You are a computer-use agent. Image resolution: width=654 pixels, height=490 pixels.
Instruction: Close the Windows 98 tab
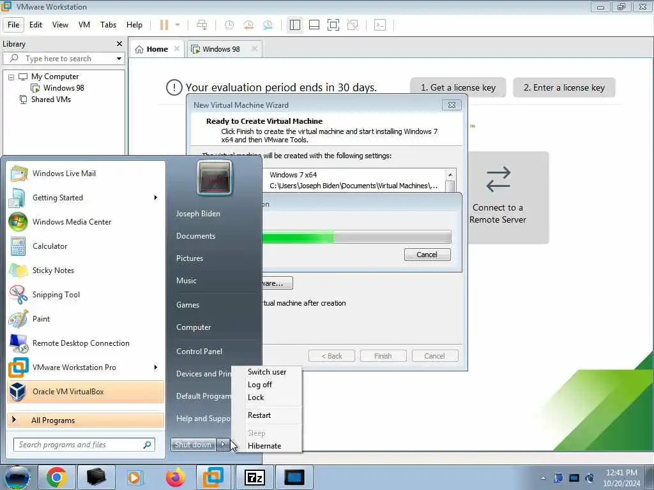click(x=254, y=48)
